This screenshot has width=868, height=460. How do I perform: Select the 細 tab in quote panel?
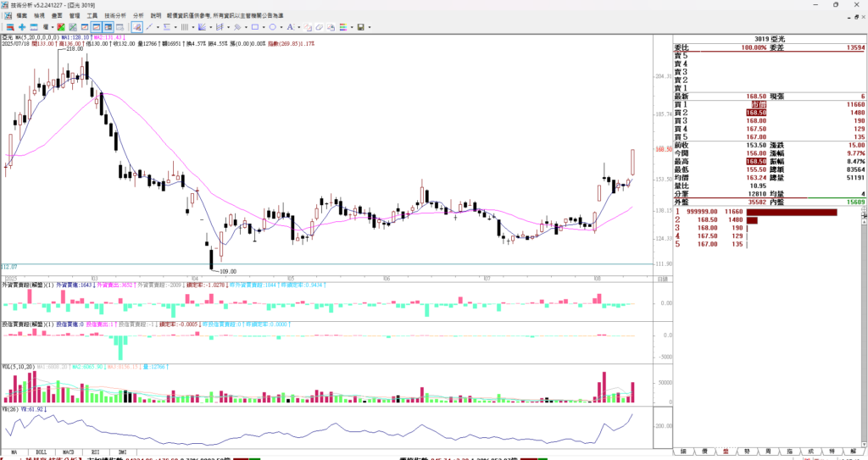pyautogui.click(x=683, y=452)
